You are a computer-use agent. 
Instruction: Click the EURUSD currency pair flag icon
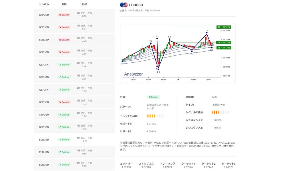(x=124, y=5)
